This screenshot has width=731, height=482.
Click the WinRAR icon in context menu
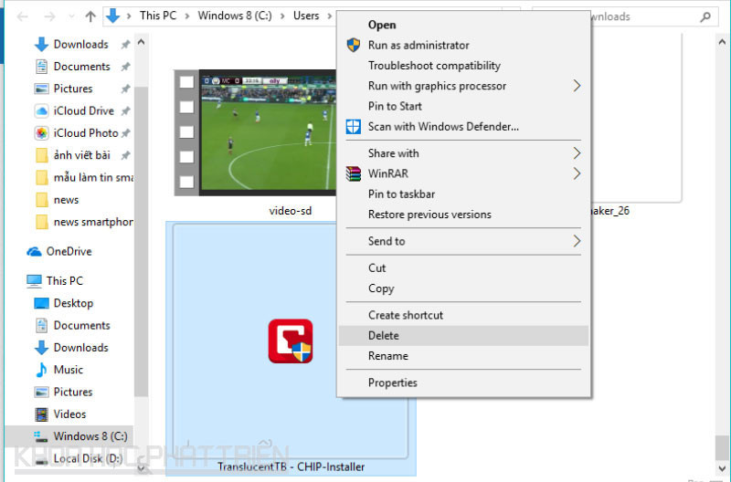(x=353, y=173)
